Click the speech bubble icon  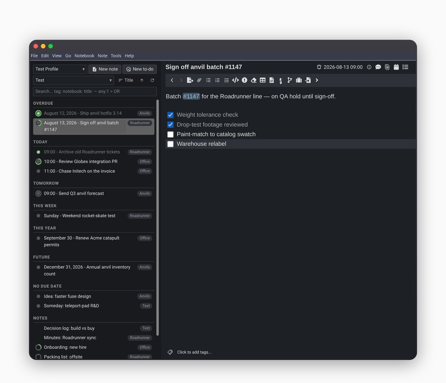coord(378,67)
